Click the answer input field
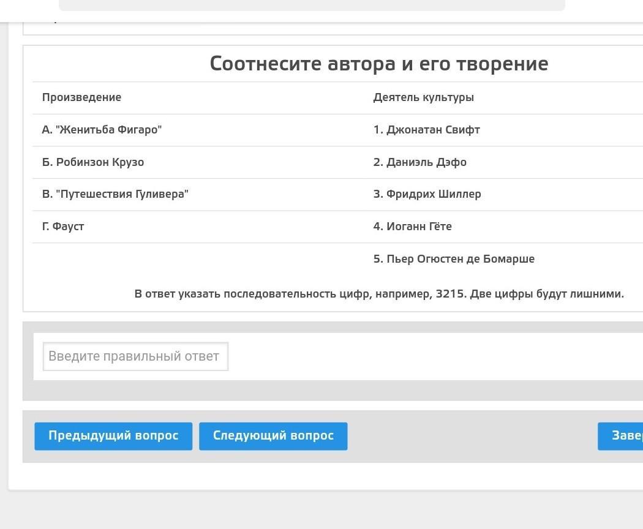643x529 pixels. point(135,356)
